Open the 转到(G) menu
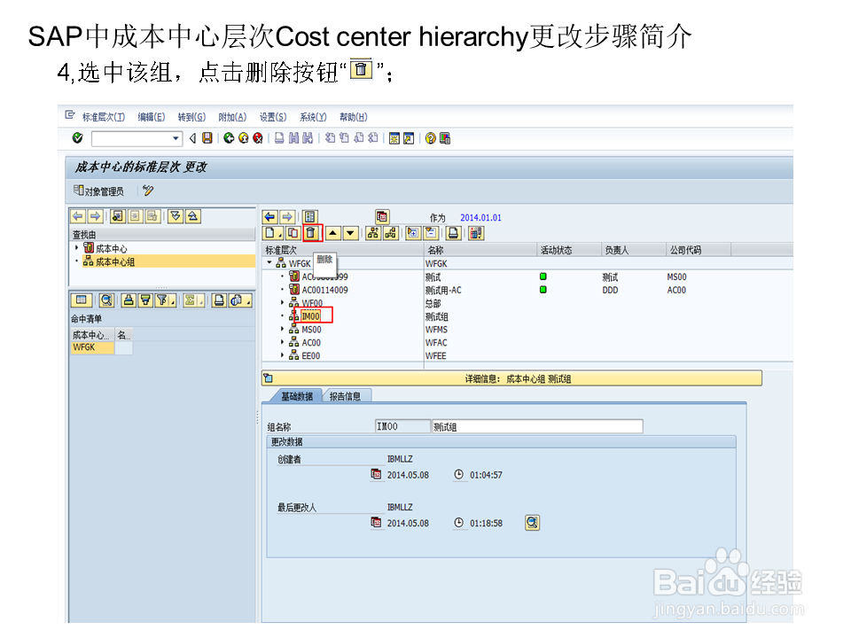The height and width of the screenshot is (638, 851). pyautogui.click(x=191, y=117)
